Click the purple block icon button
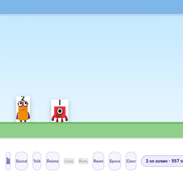183x183 pixels. pos(8,161)
